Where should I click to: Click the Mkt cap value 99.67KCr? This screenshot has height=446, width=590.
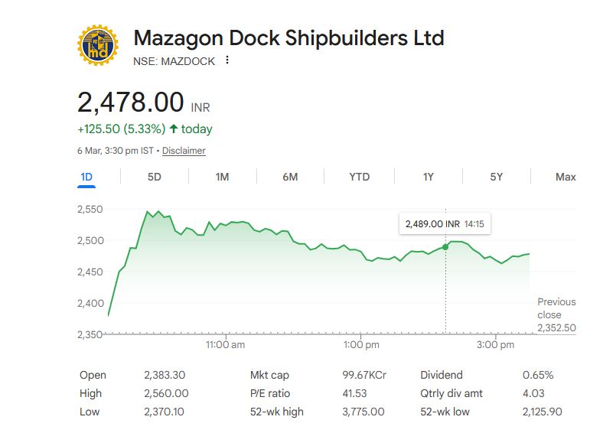click(x=363, y=375)
